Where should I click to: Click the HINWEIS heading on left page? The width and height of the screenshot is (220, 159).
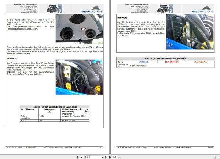pos(12,58)
